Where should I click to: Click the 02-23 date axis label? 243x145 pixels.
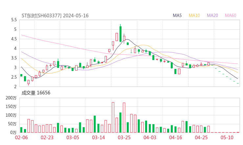47,137
